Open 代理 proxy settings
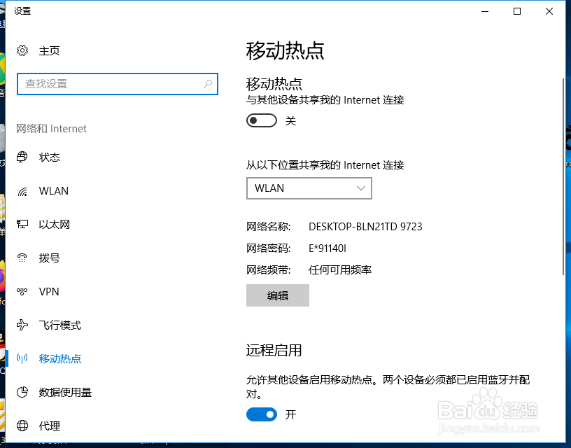Screen dimensions: 571x448 click(x=49, y=426)
